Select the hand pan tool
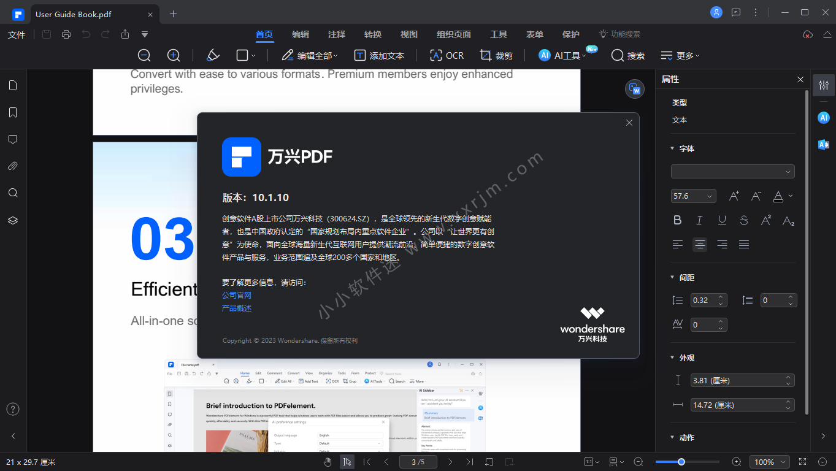The width and height of the screenshot is (836, 471). coord(328,462)
